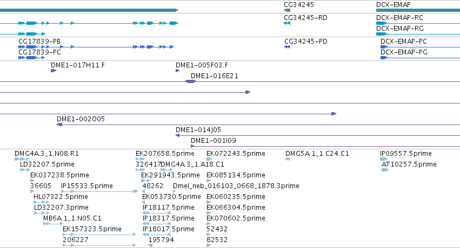Select the IP09557.5prime EST arrow glyph
This screenshot has width=460, height=248.
(384, 159)
